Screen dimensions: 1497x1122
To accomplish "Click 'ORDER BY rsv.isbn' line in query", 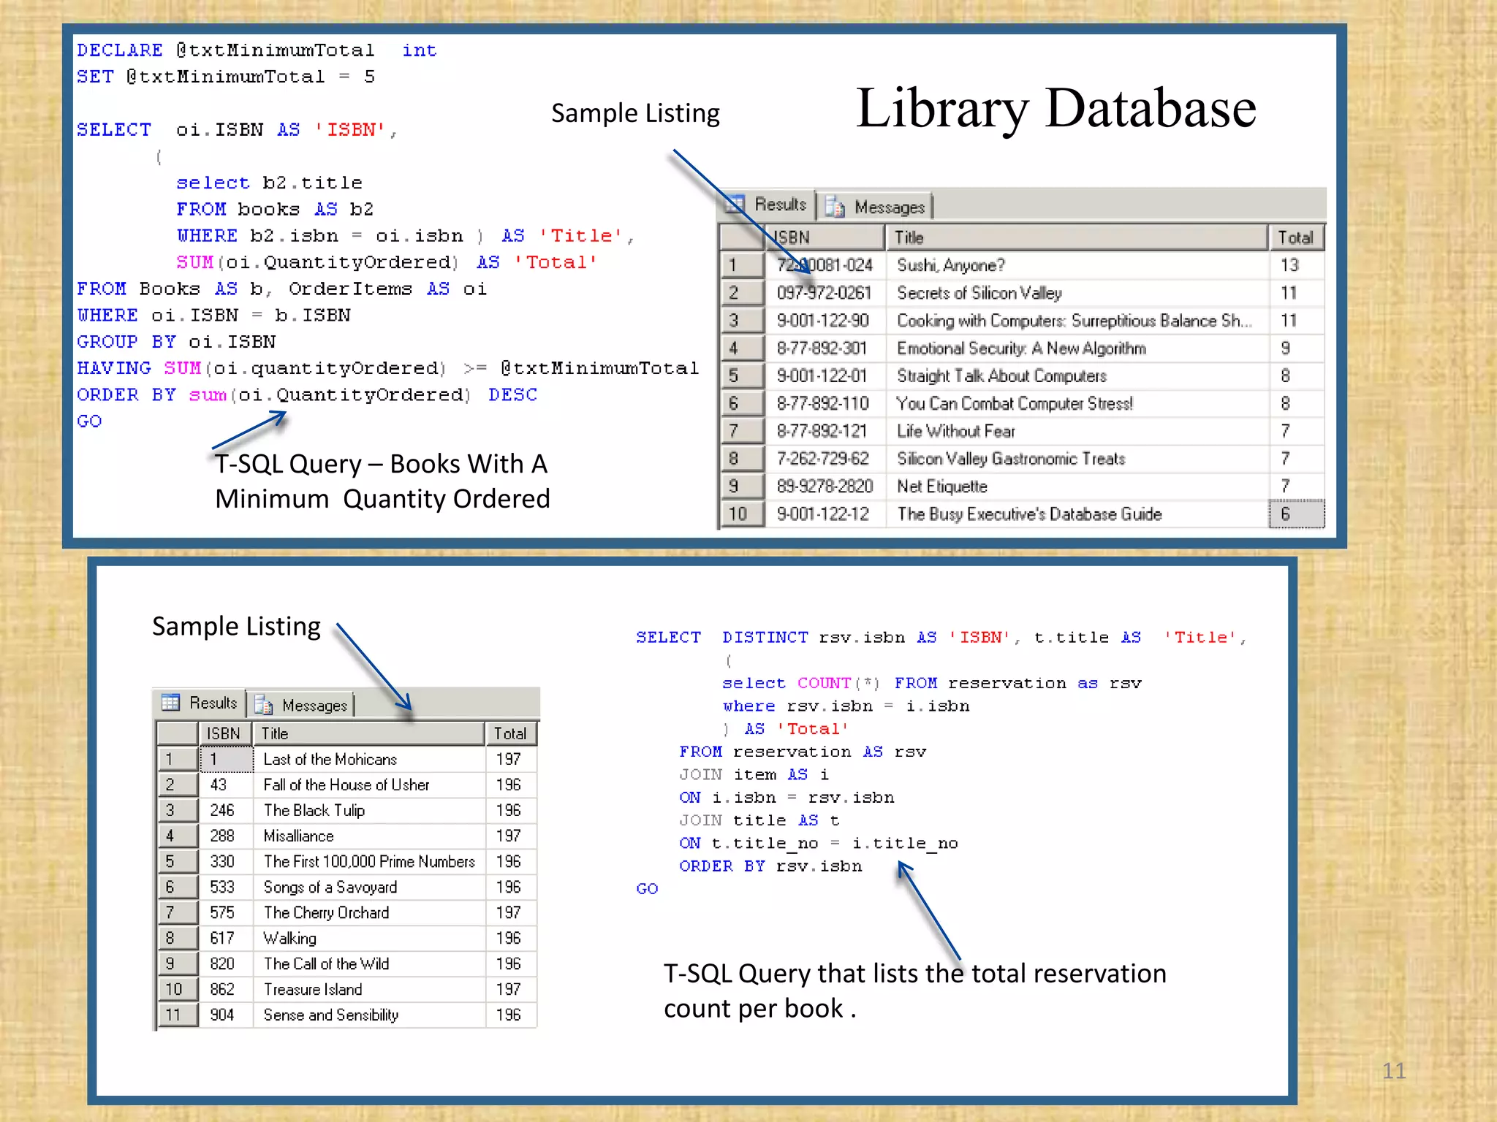I will pyautogui.click(x=770, y=866).
